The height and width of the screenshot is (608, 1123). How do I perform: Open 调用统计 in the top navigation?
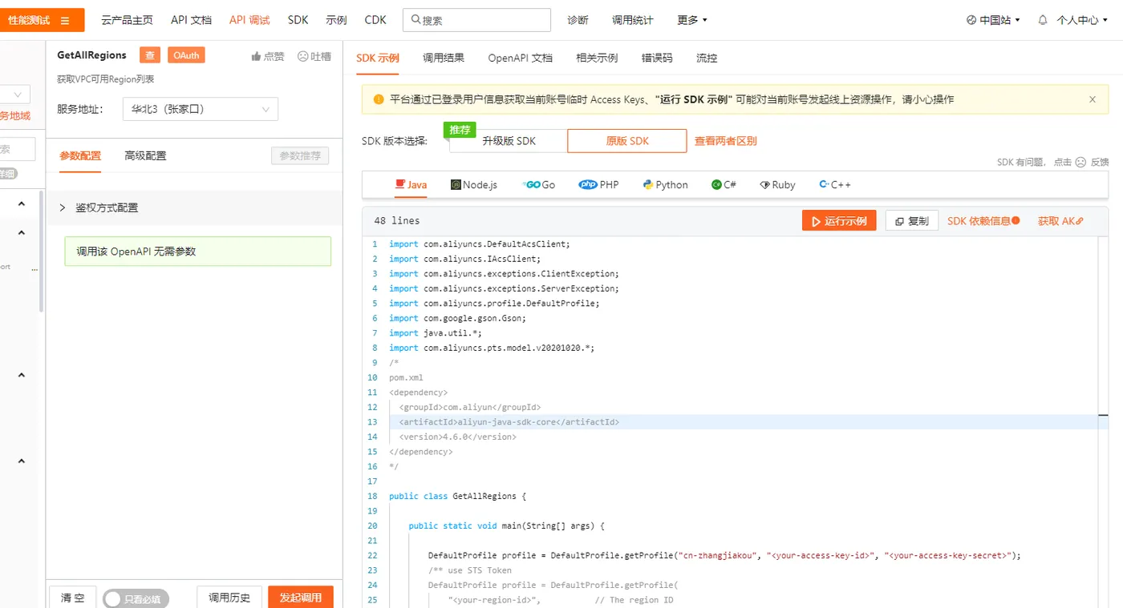(633, 20)
